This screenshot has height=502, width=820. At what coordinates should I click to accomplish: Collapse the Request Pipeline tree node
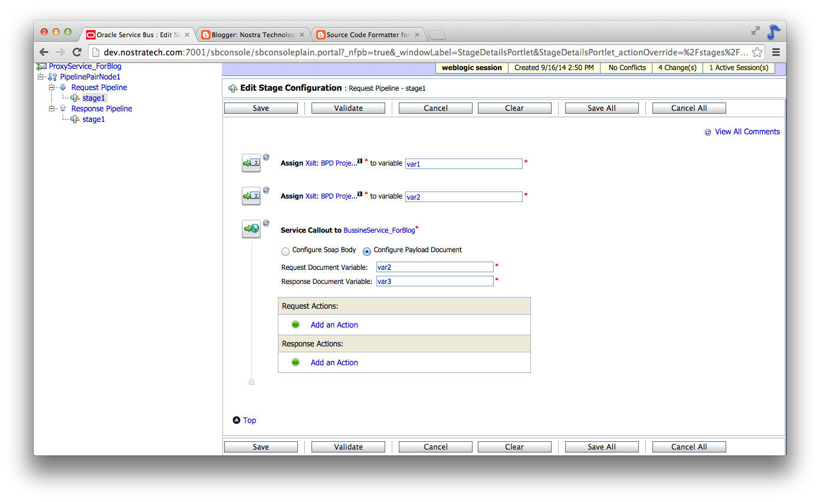point(52,87)
